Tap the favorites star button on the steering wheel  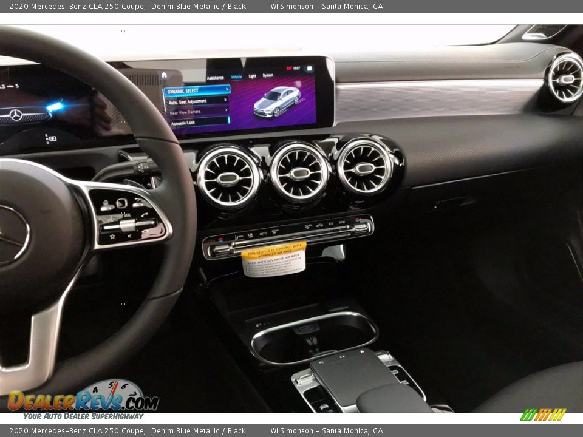point(112,236)
